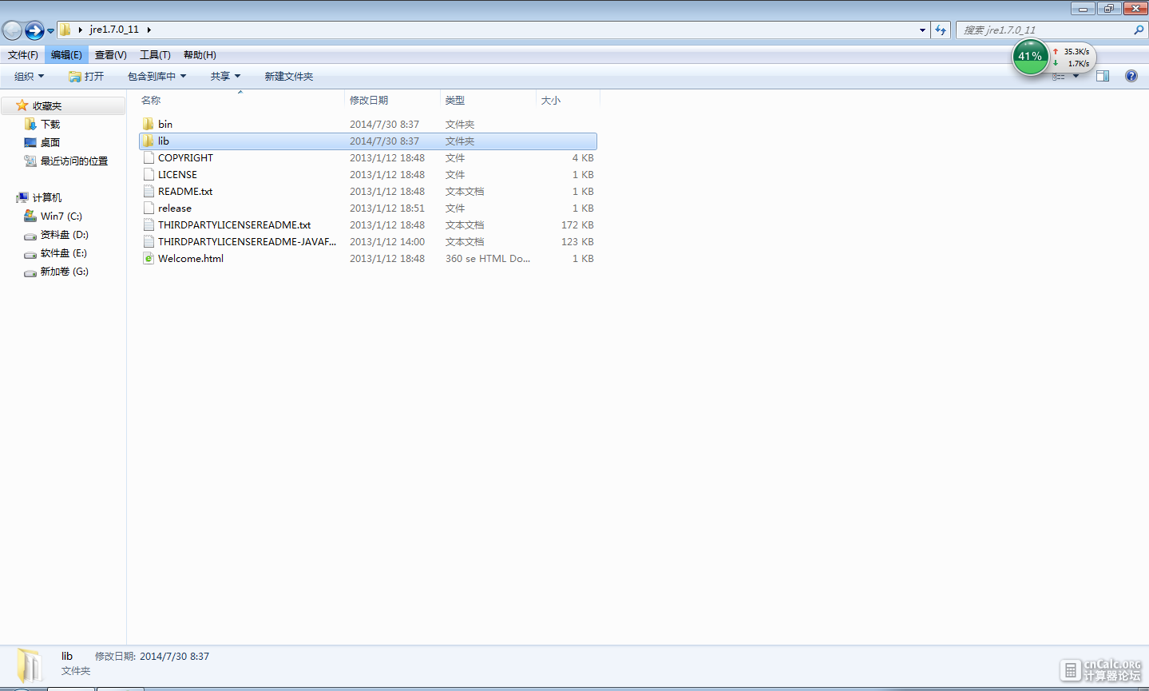The image size is (1149, 691).
Task: Click the 172 KB size cell
Action: tap(577, 225)
